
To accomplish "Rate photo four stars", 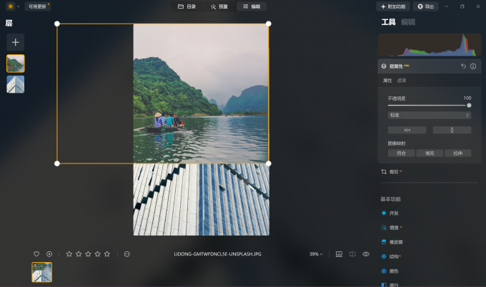I will coord(98,254).
